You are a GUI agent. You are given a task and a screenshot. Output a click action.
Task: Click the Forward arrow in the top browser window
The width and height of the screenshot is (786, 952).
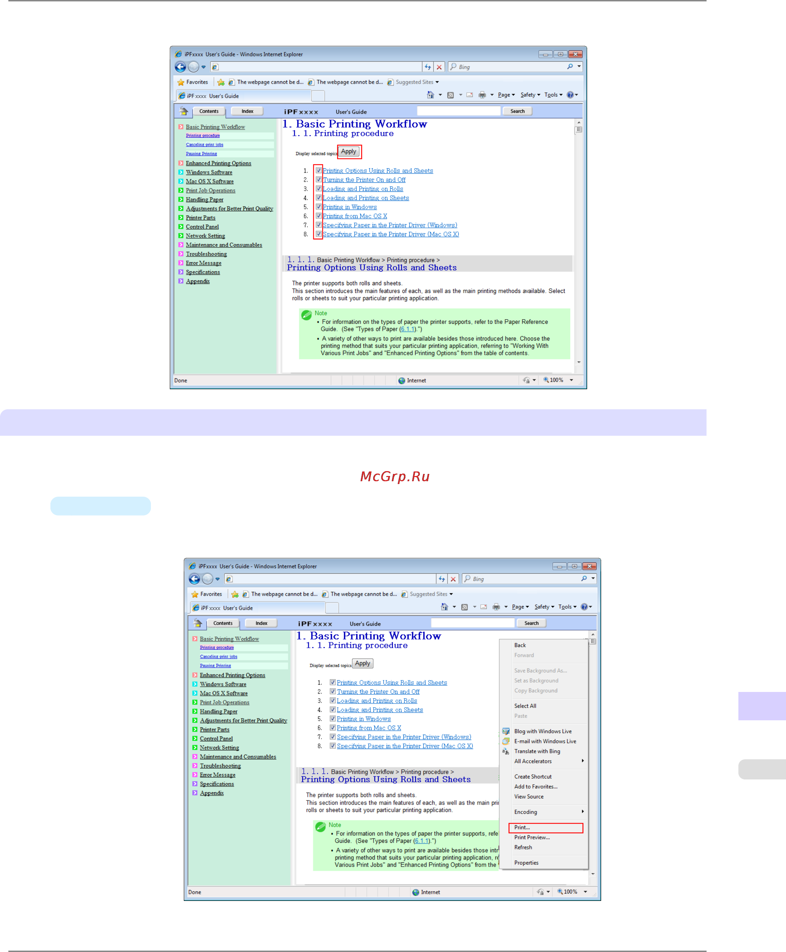[x=193, y=67]
